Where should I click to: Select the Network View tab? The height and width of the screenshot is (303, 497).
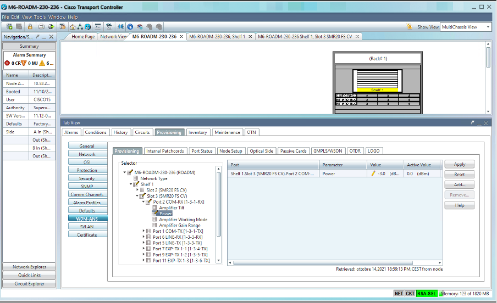coord(113,37)
